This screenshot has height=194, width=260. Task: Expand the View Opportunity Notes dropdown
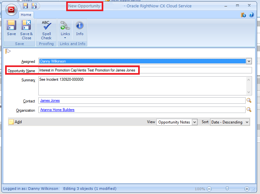coord(194,122)
